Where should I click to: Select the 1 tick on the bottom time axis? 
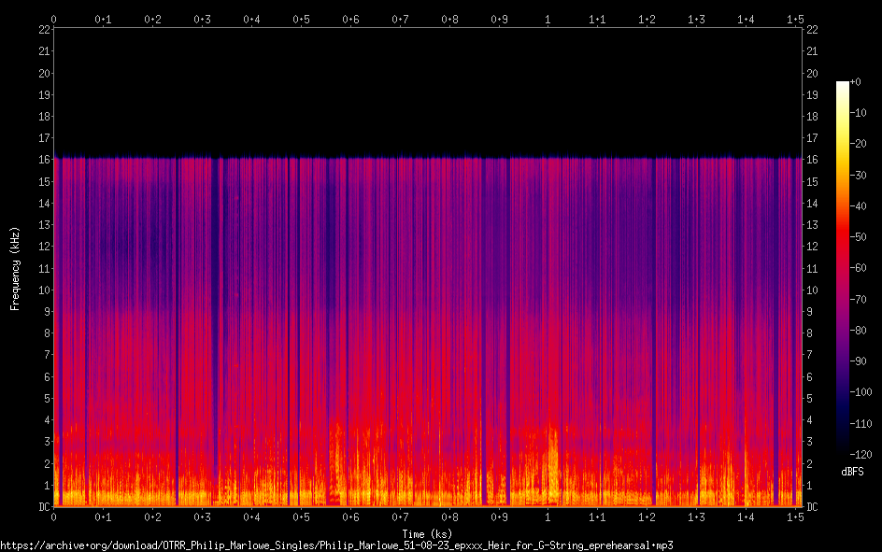pyautogui.click(x=548, y=517)
